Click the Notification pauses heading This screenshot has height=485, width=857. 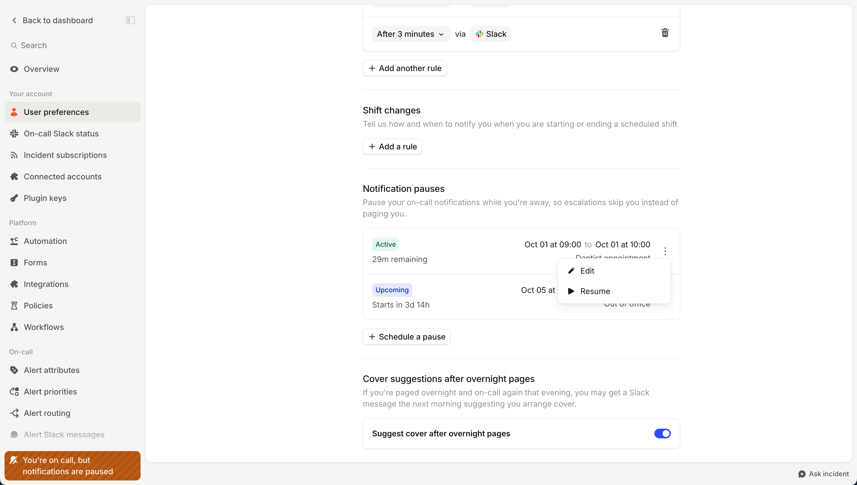[403, 188]
